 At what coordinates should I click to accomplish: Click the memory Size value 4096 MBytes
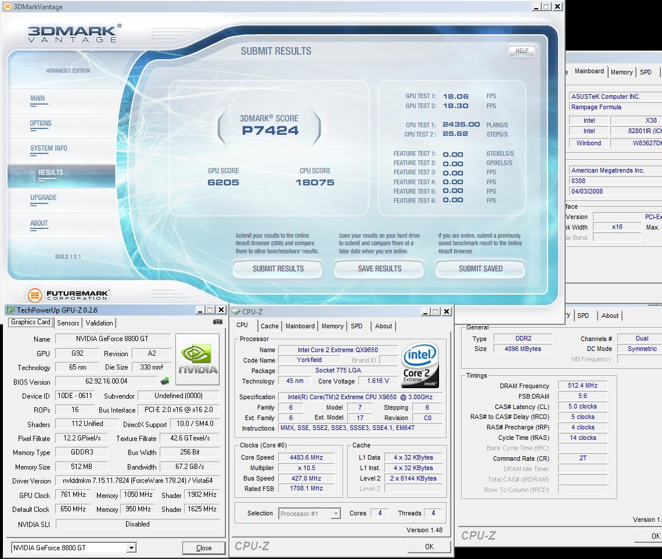point(523,349)
